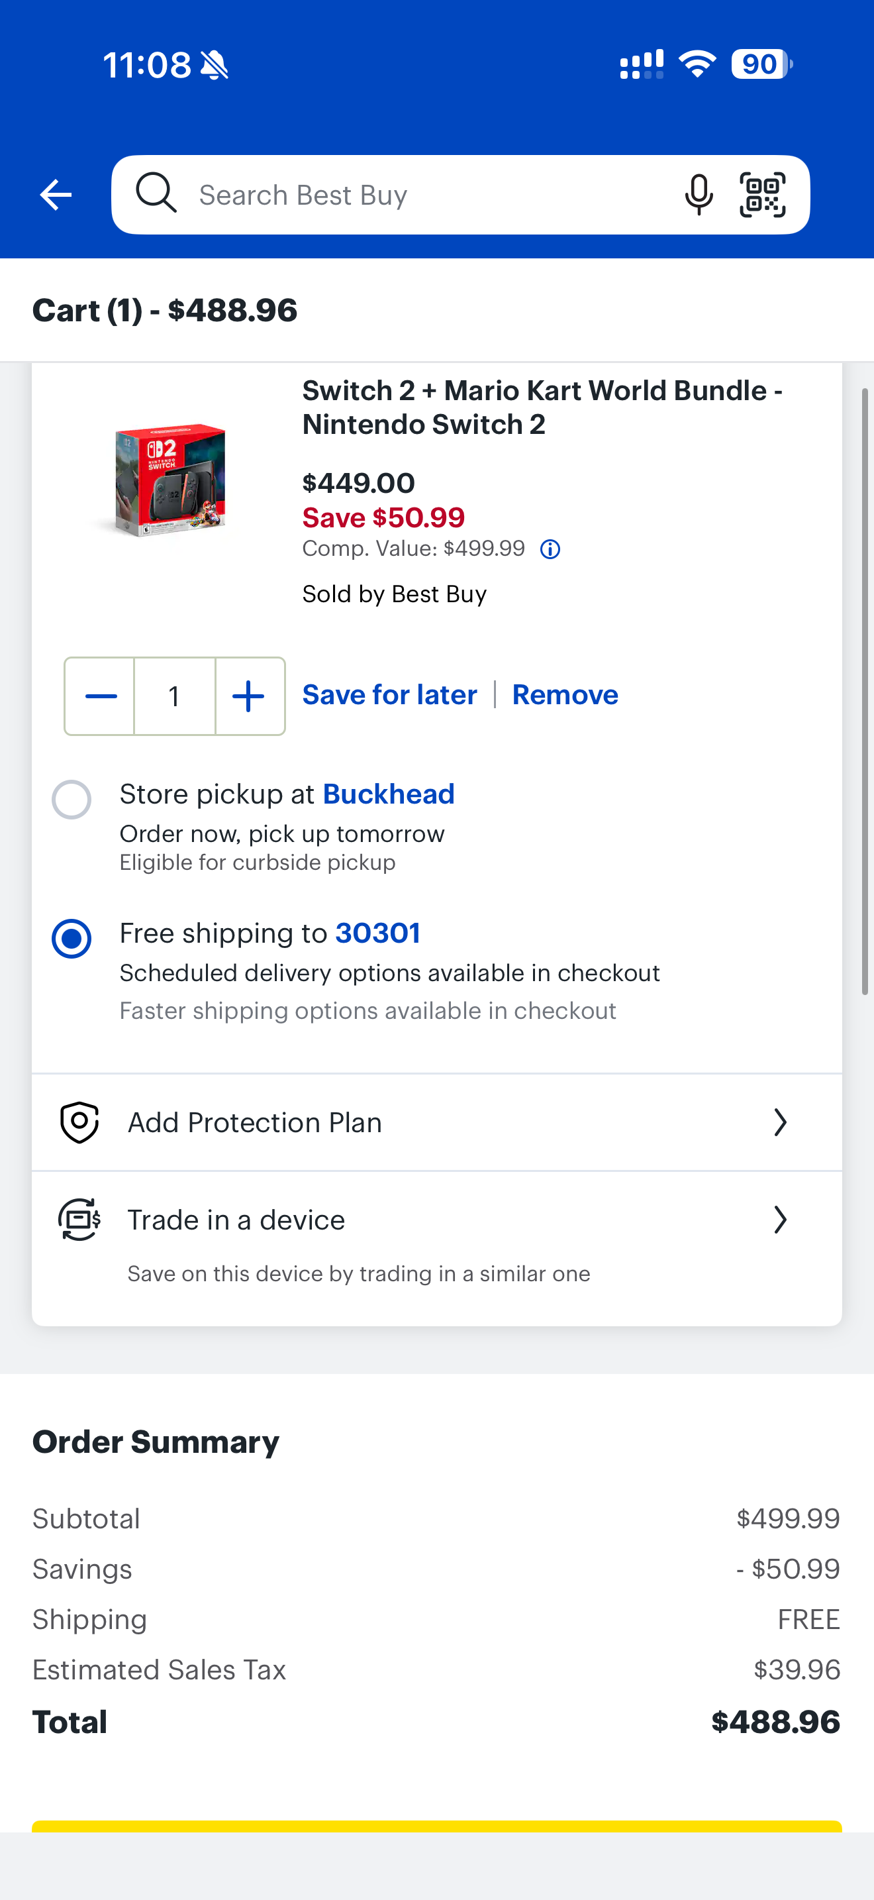This screenshot has height=1900, width=874.
Task: Change the Buckhead pickup store
Action: click(389, 794)
